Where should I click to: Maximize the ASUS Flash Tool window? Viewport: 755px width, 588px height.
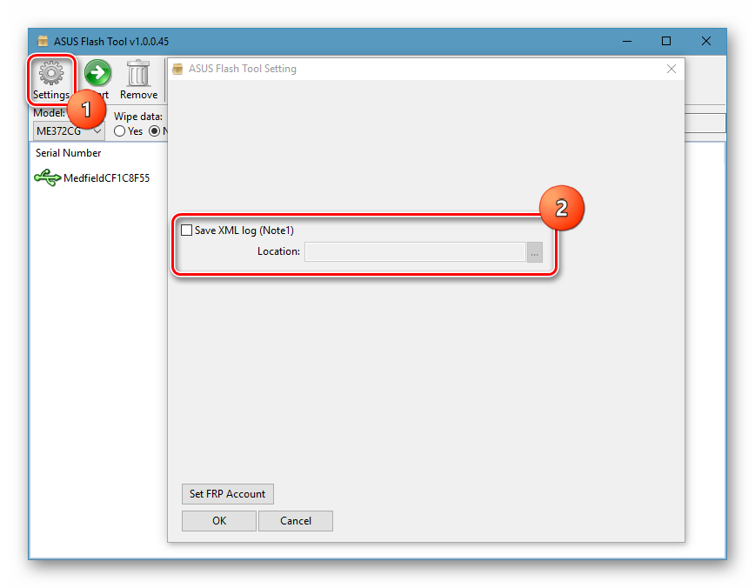(x=666, y=42)
